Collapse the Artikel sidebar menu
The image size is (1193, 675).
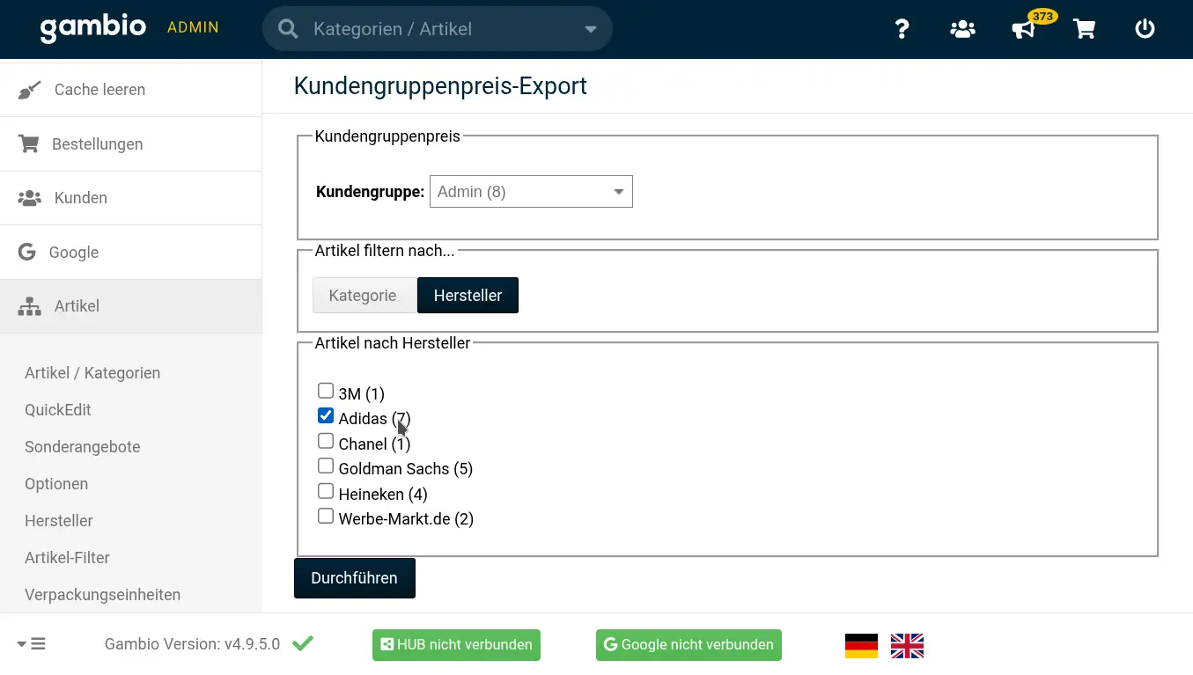[x=130, y=306]
